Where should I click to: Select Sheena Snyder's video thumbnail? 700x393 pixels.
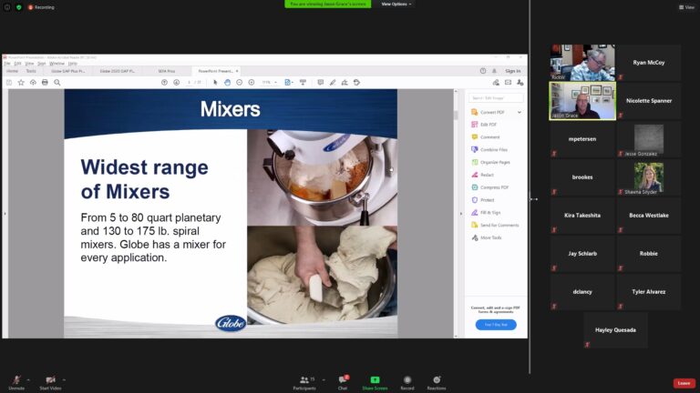(649, 177)
